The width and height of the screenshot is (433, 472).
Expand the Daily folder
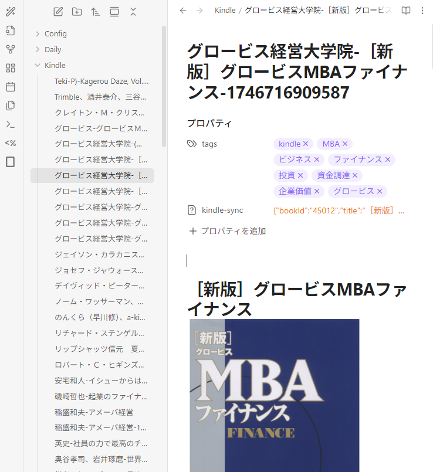click(x=38, y=49)
